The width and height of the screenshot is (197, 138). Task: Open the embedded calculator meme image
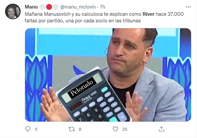(108, 75)
